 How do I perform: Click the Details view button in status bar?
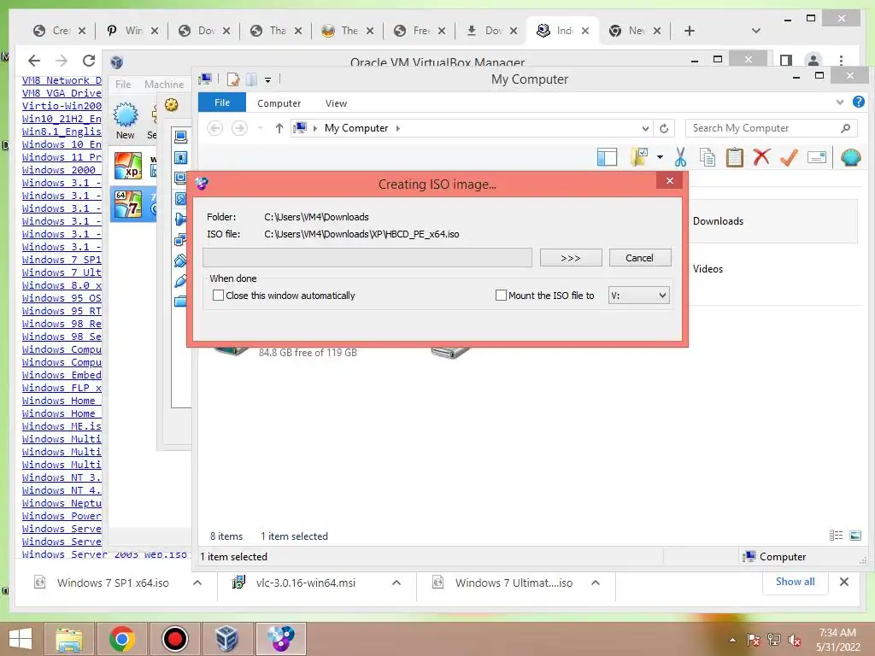[836, 536]
